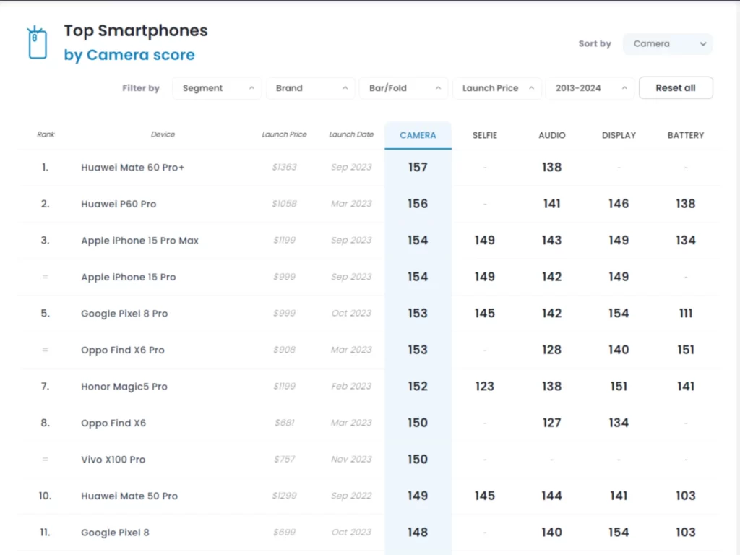Viewport: 740px width, 555px height.
Task: Expand the Brand filter dropdown
Action: [311, 88]
